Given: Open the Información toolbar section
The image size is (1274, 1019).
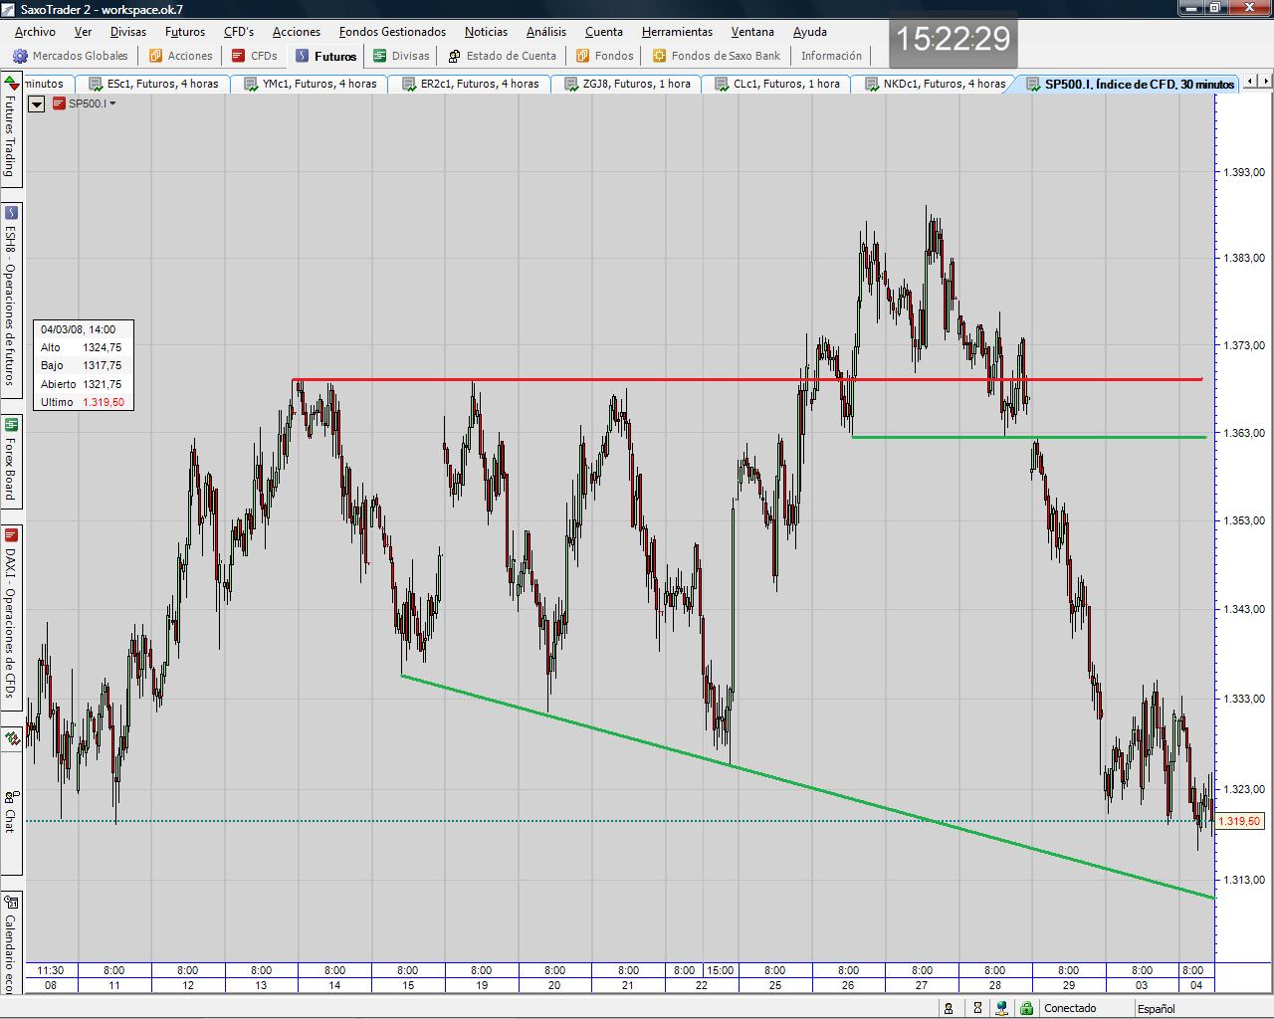Looking at the screenshot, I should (x=831, y=56).
